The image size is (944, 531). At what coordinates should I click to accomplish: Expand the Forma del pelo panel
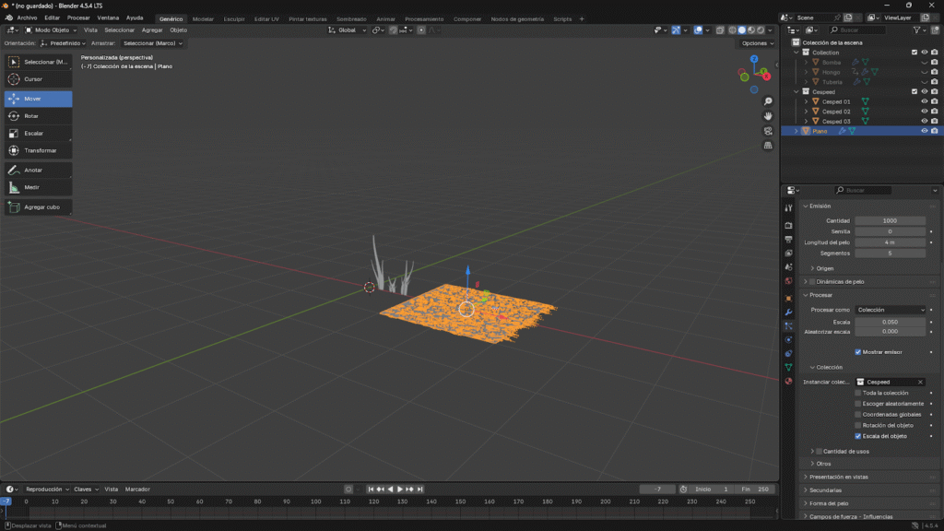coord(830,503)
